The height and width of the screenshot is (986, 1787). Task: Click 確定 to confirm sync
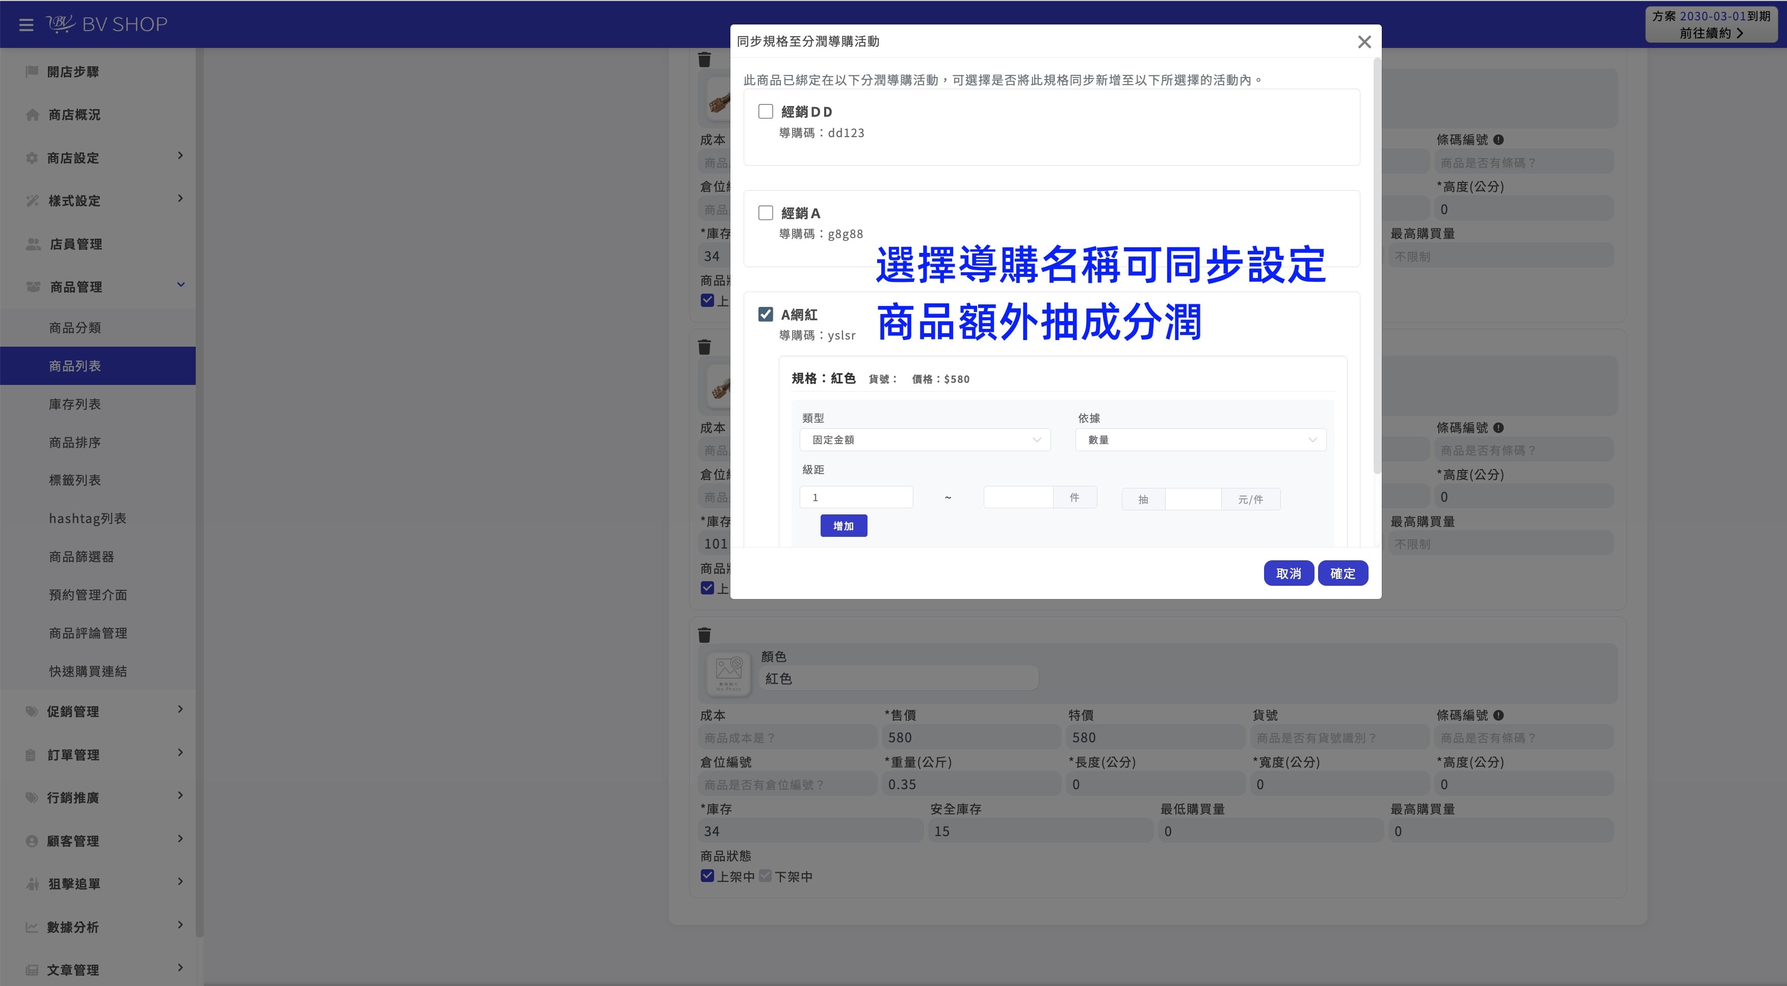tap(1343, 573)
